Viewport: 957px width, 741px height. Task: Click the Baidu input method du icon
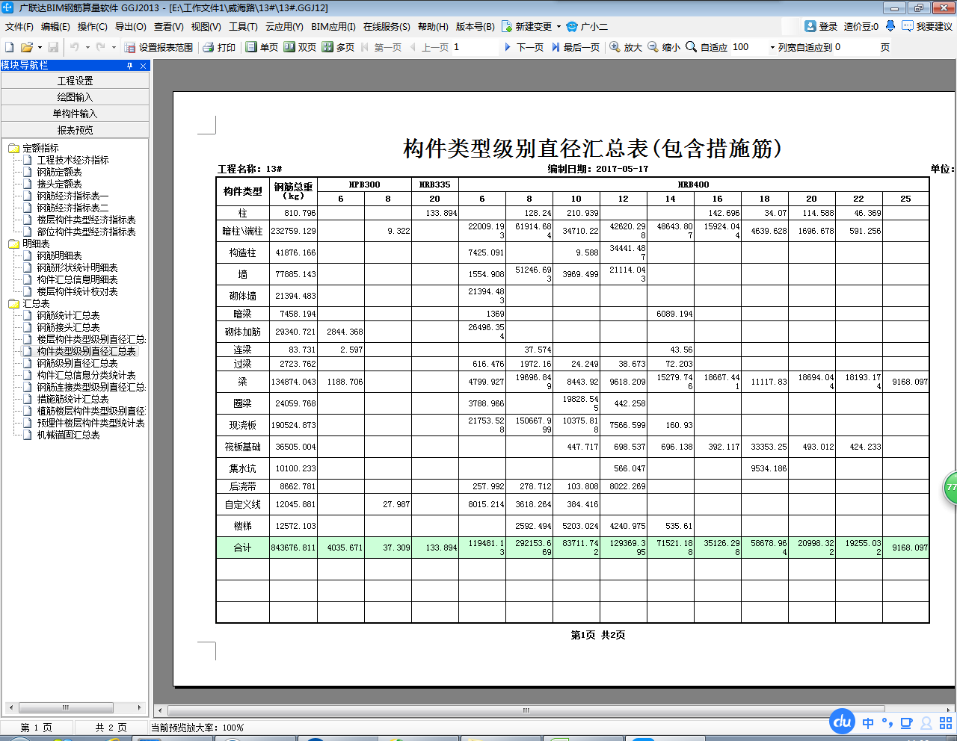click(843, 722)
